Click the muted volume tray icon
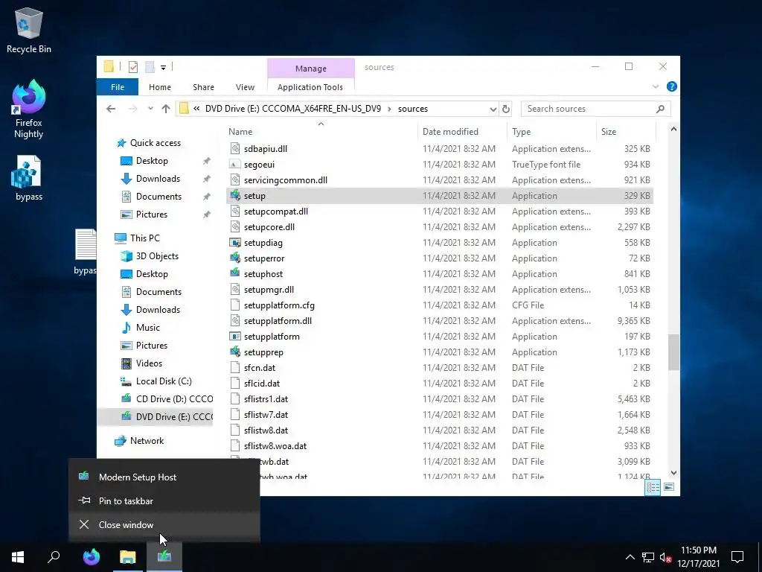This screenshot has width=762, height=572. coord(666,557)
